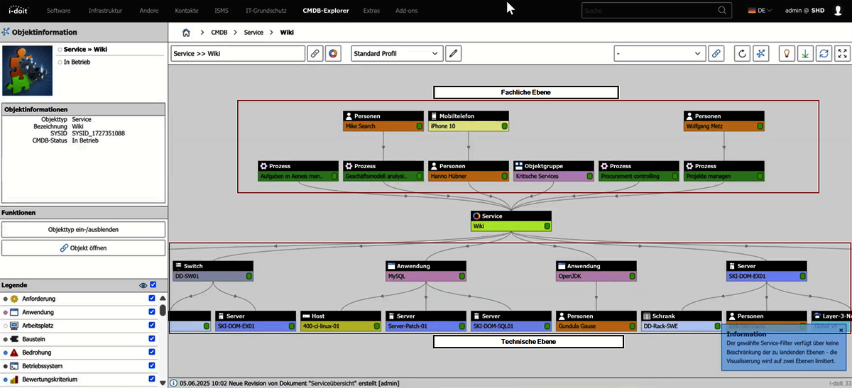Select the DD-SW01 Switch node
The image size is (852, 388).
(213, 271)
